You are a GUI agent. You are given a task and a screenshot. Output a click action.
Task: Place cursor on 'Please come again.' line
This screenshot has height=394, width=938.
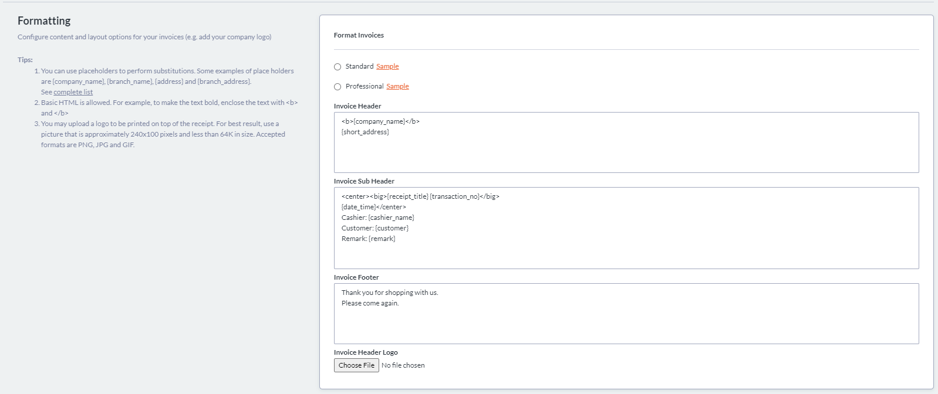370,303
